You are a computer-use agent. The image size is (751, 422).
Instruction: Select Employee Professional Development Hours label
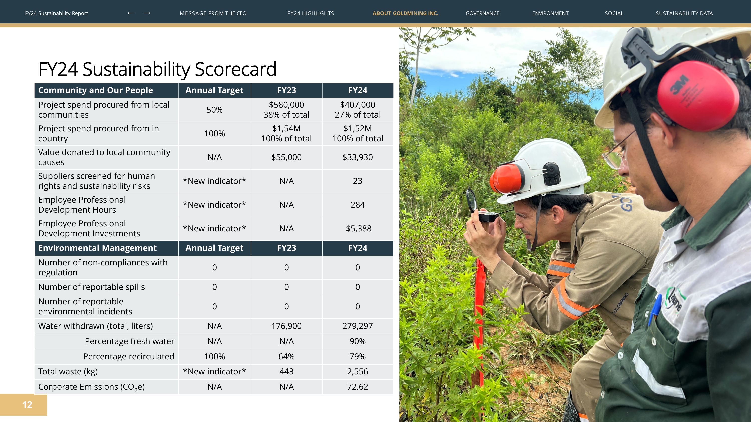click(x=82, y=205)
